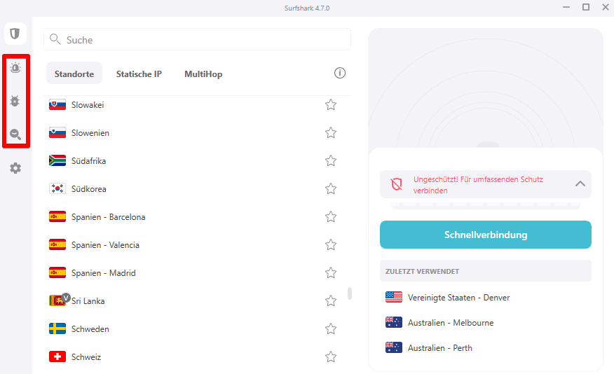Viewport: 614px width, 374px height.
Task: Click the Vereinigte Staaten flag icon
Action: click(x=393, y=298)
